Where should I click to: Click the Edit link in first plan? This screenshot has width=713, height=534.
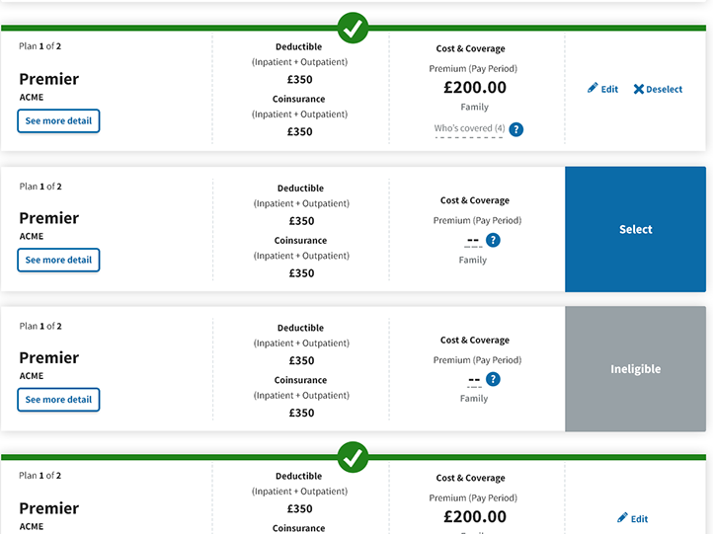click(x=609, y=89)
